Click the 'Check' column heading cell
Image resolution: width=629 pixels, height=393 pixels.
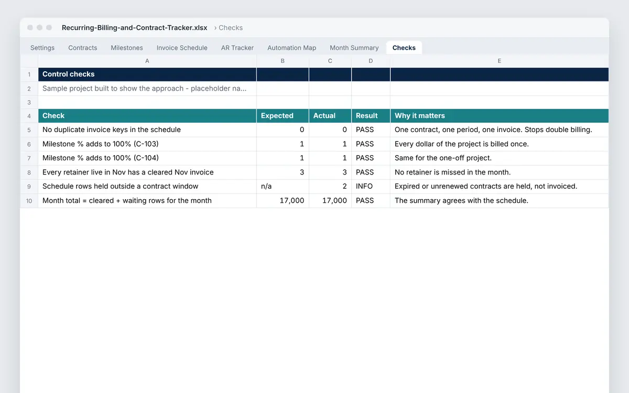pos(147,116)
